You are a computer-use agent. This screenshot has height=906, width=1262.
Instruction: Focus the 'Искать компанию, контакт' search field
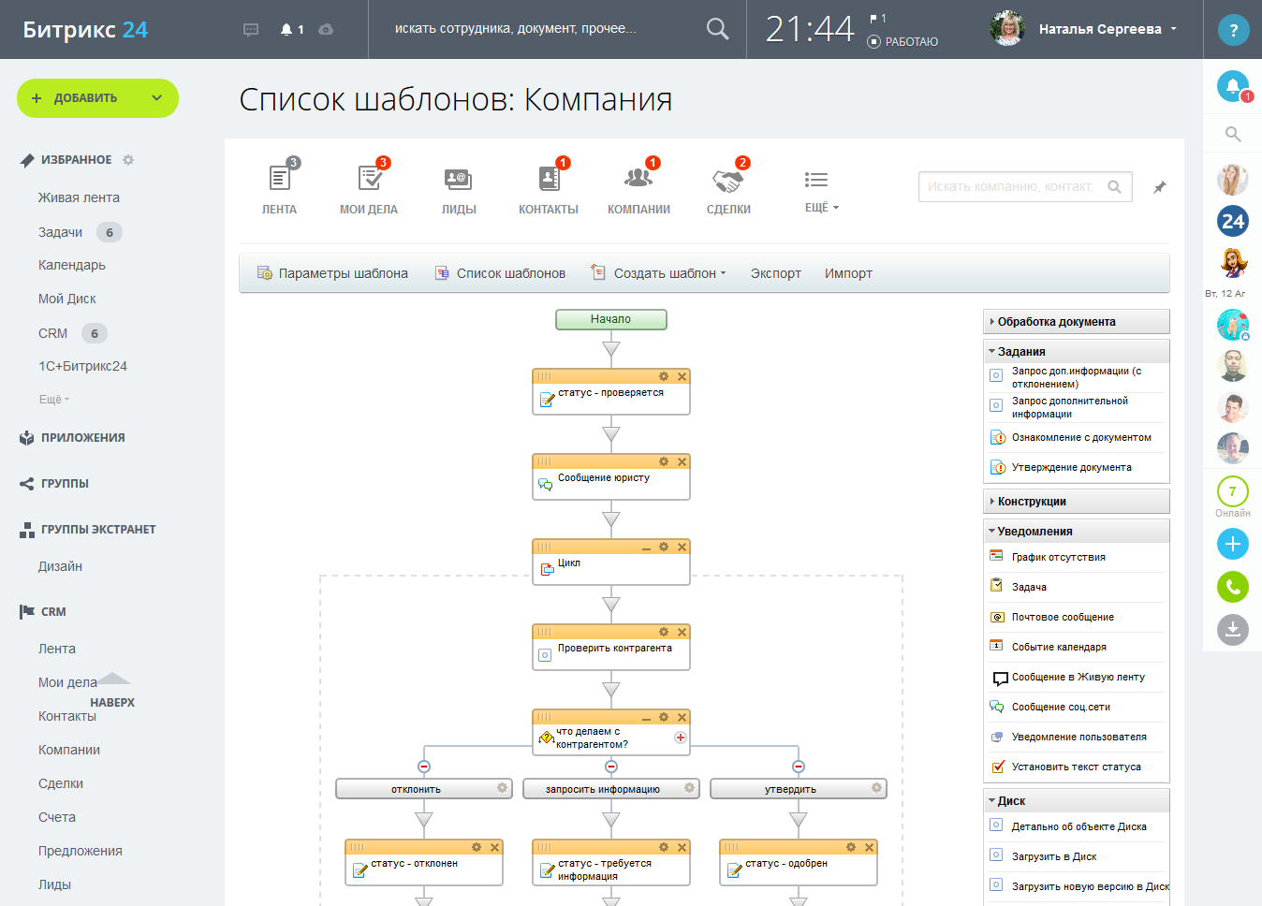pos(1011,187)
